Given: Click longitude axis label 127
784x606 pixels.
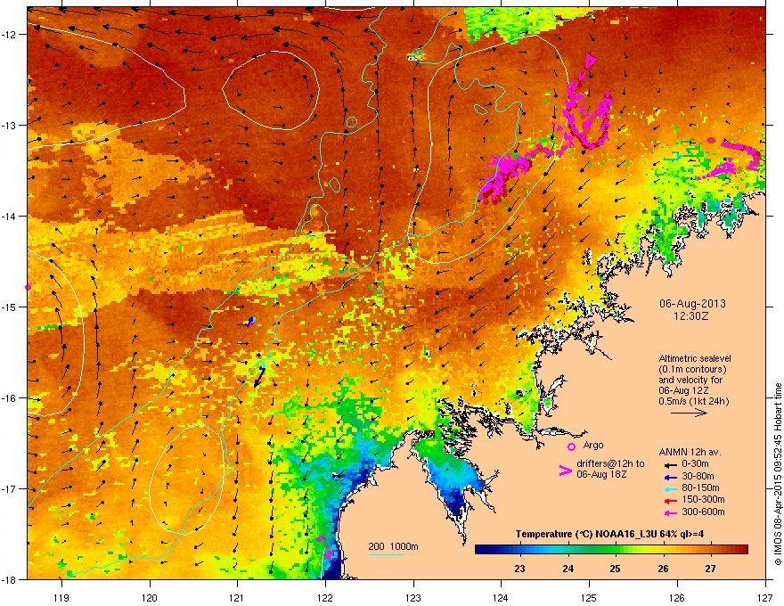Looking at the screenshot, I should coord(765,597).
